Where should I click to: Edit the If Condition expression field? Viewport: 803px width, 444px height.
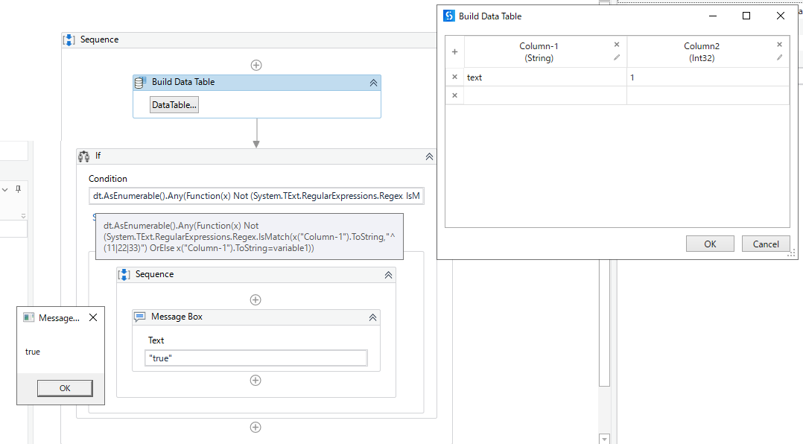(x=256, y=196)
